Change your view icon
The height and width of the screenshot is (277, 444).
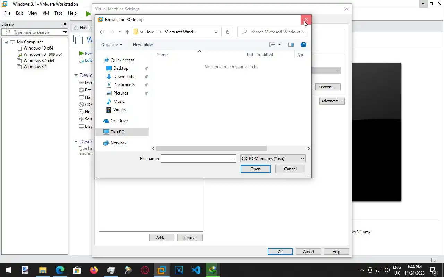click(272, 45)
